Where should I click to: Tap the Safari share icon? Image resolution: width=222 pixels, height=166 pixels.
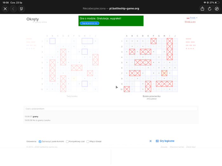tap(202, 9)
